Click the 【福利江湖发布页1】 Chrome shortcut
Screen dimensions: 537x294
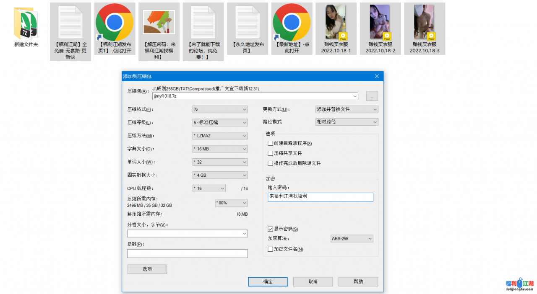115,23
